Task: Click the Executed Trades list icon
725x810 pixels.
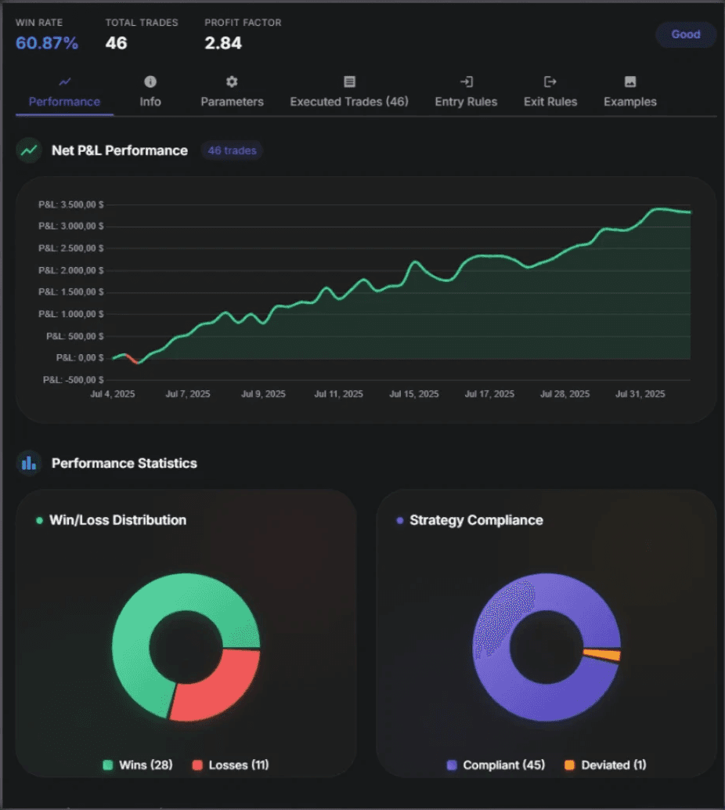Action: click(x=349, y=81)
